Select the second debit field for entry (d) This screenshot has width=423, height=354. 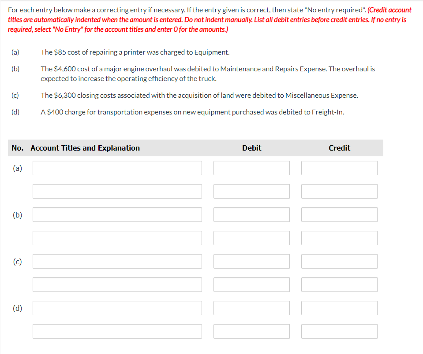pyautogui.click(x=251, y=331)
